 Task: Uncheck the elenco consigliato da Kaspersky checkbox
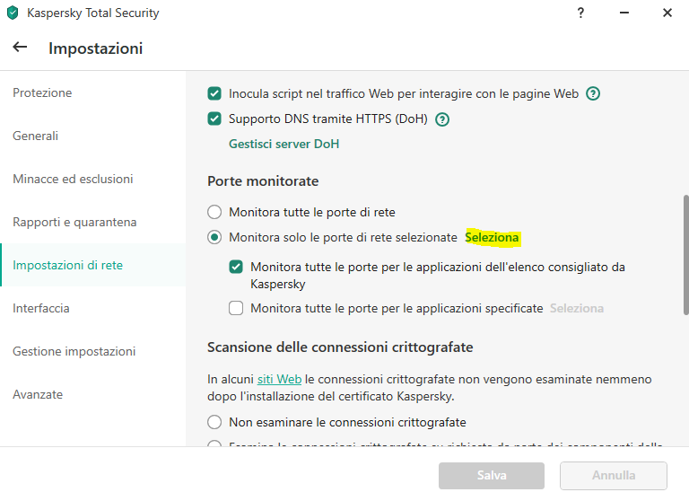(x=236, y=267)
